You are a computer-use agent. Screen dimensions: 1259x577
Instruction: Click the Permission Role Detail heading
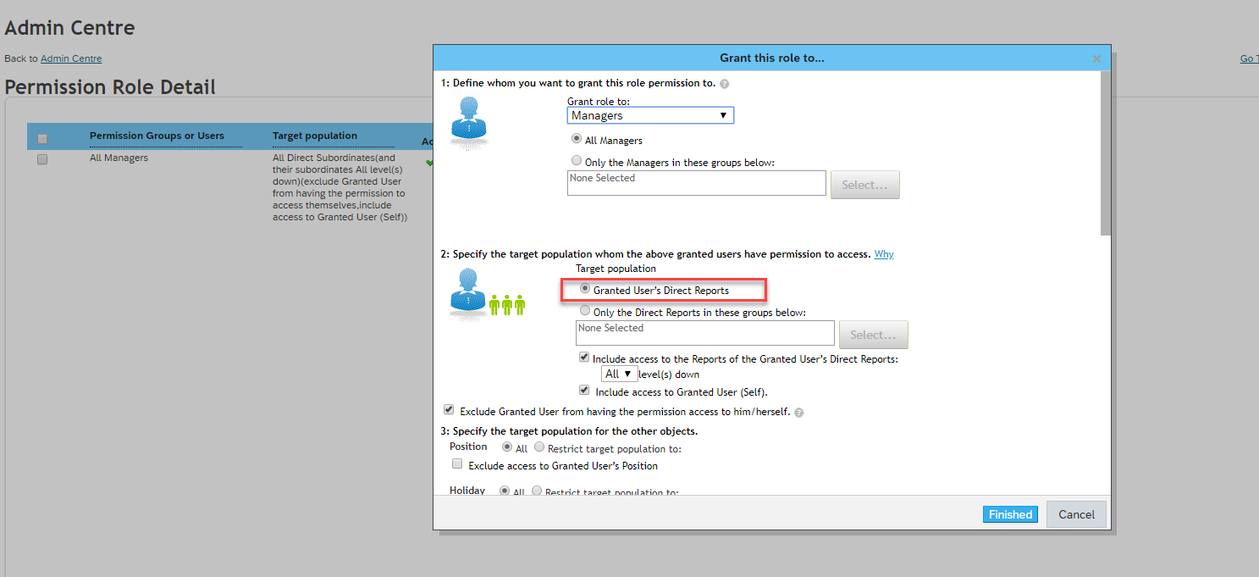click(x=110, y=87)
